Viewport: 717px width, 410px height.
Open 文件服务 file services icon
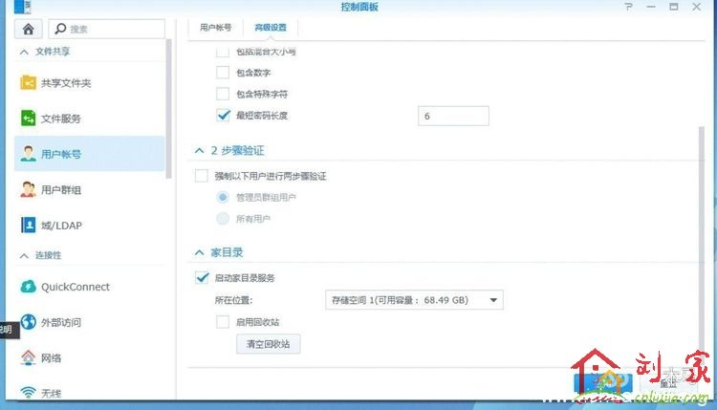pos(28,119)
